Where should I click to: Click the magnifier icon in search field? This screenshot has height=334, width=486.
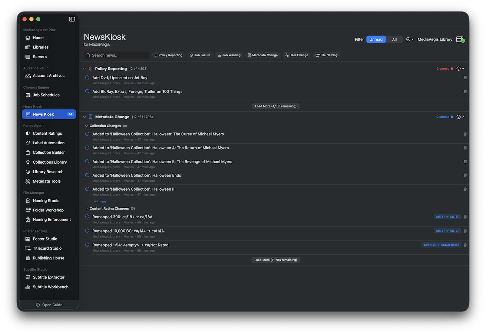tap(88, 55)
